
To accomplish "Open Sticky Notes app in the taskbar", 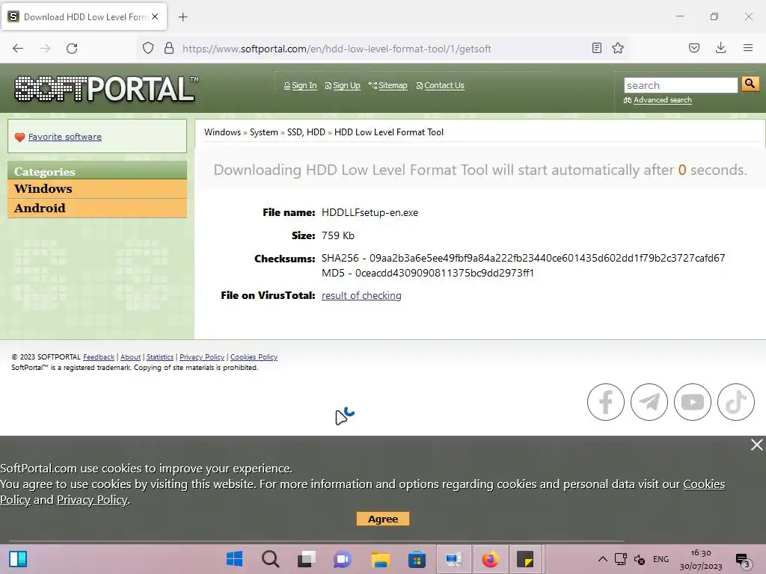I will (x=525, y=559).
